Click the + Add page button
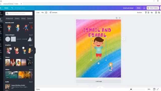The image size is (161, 91). 98,81
